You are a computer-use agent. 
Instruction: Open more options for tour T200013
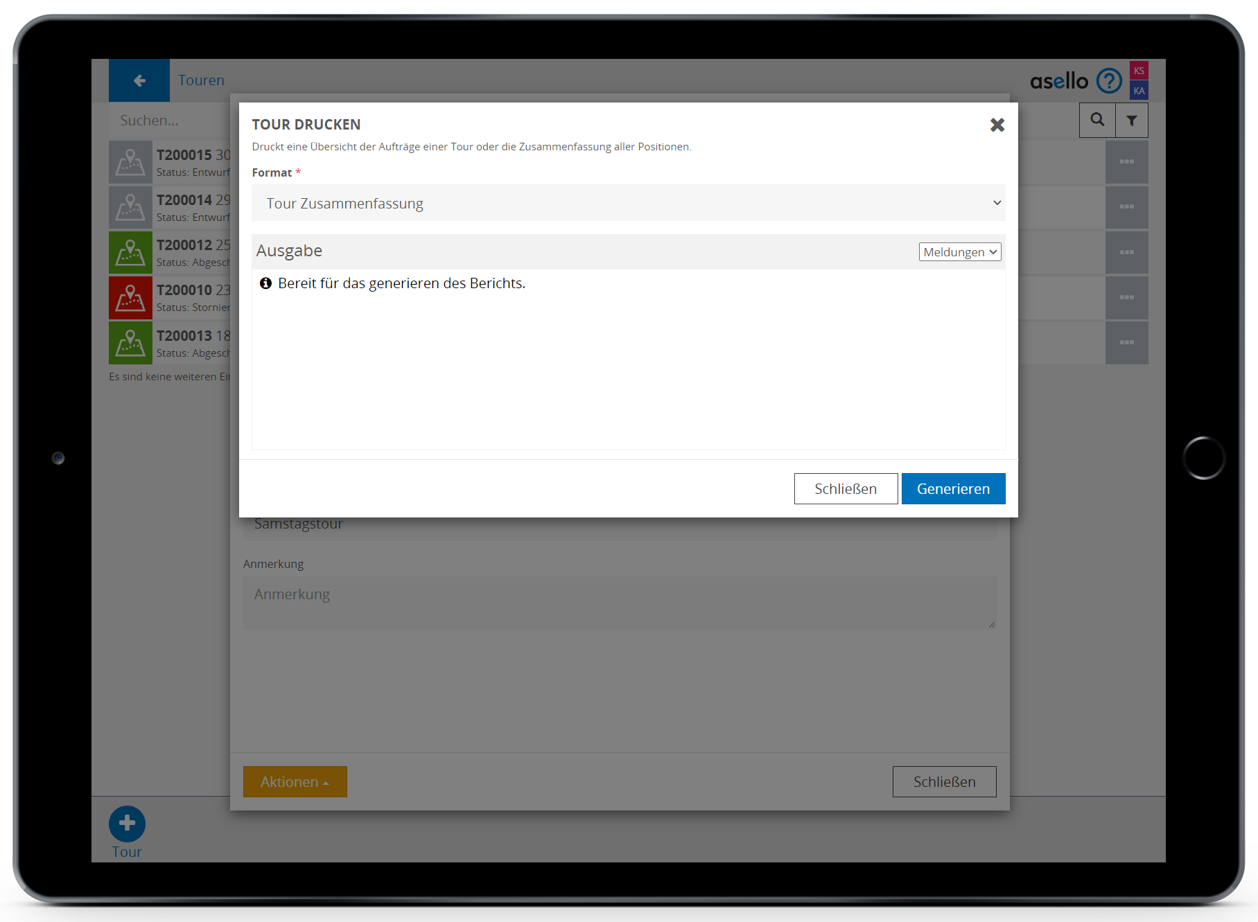point(1126,343)
